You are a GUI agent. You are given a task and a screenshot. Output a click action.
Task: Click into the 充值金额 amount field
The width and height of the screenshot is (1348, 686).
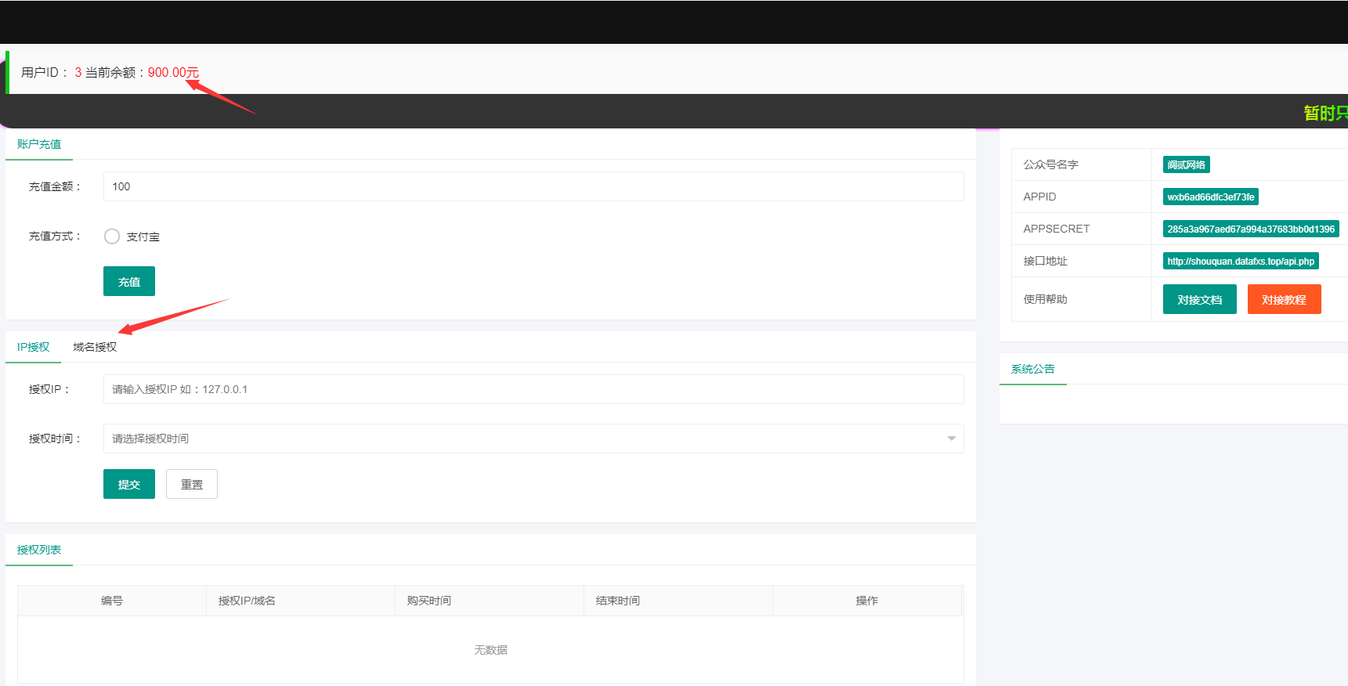pyautogui.click(x=533, y=186)
